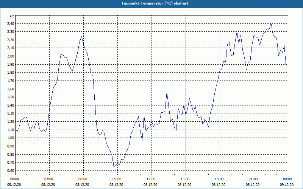Click the "06:00" time label

pyautogui.click(x=83, y=179)
